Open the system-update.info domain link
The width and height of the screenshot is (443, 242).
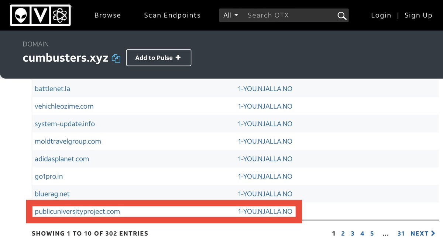point(65,124)
